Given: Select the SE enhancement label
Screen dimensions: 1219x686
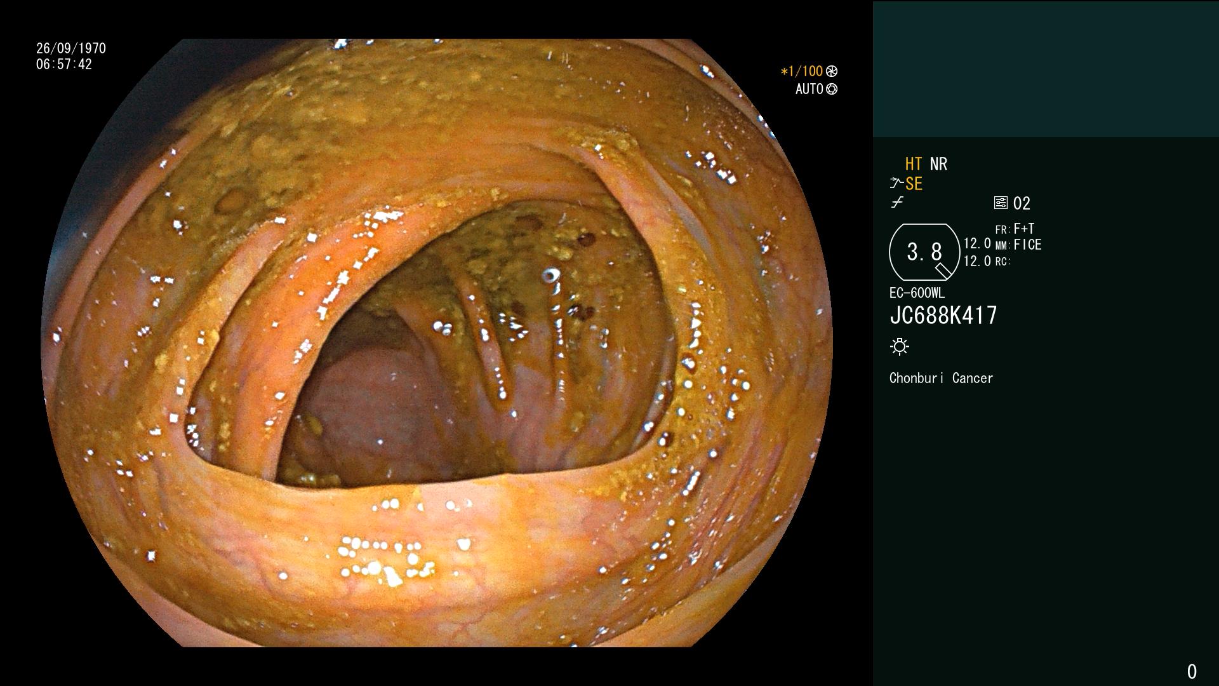Looking at the screenshot, I should tap(914, 184).
